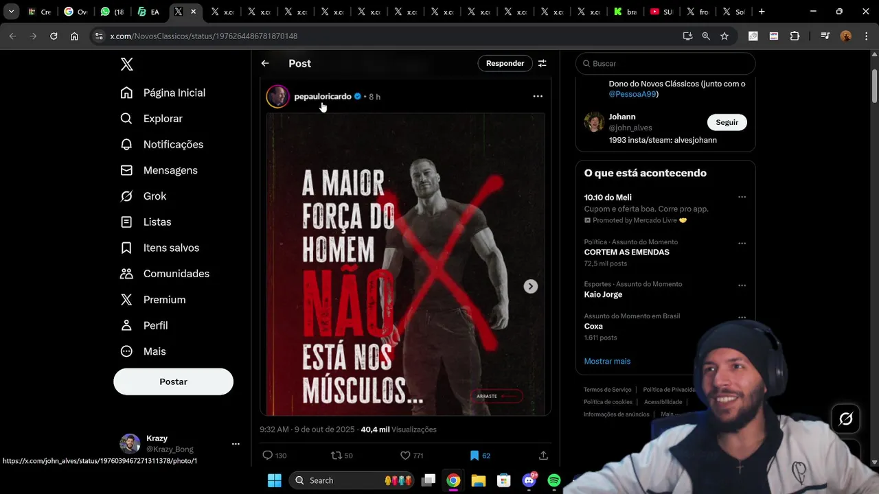Click the Política de cookies footer link
Image resolution: width=879 pixels, height=494 pixels.
[608, 402]
